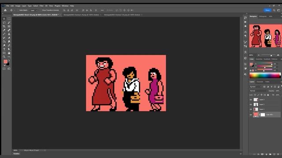Toggle visibility of Layer 2
Screen dimensions: 282x158
(251, 104)
